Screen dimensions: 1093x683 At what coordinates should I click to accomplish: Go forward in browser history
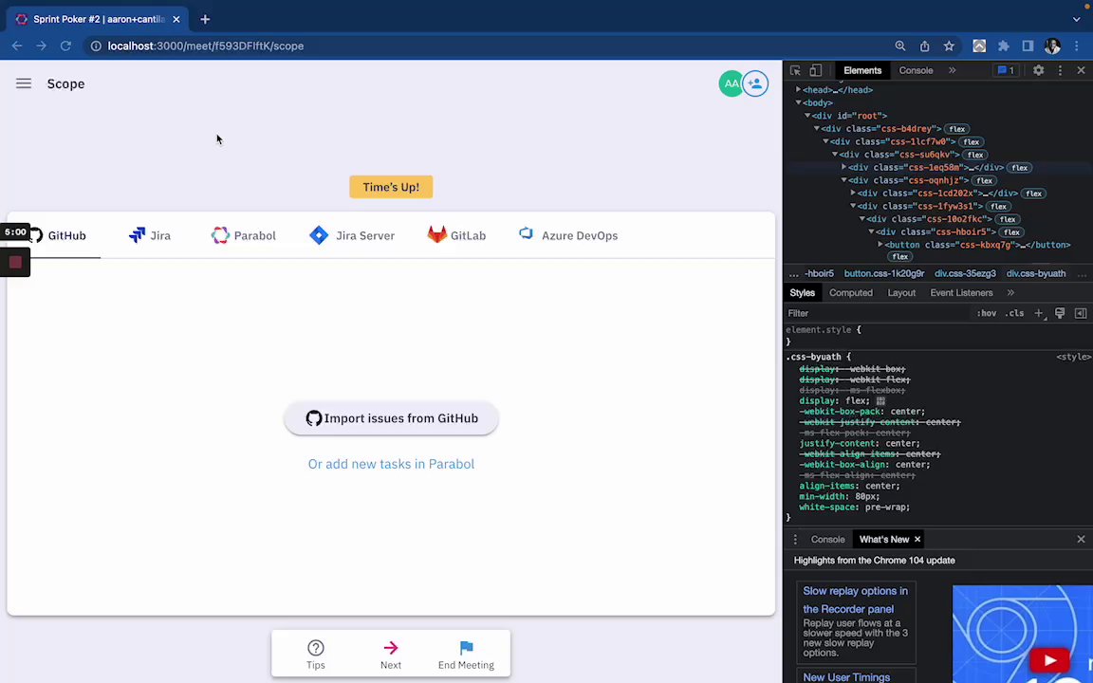pyautogui.click(x=41, y=46)
